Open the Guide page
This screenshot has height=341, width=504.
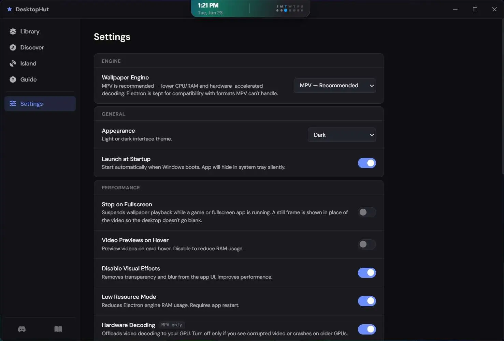40,79
